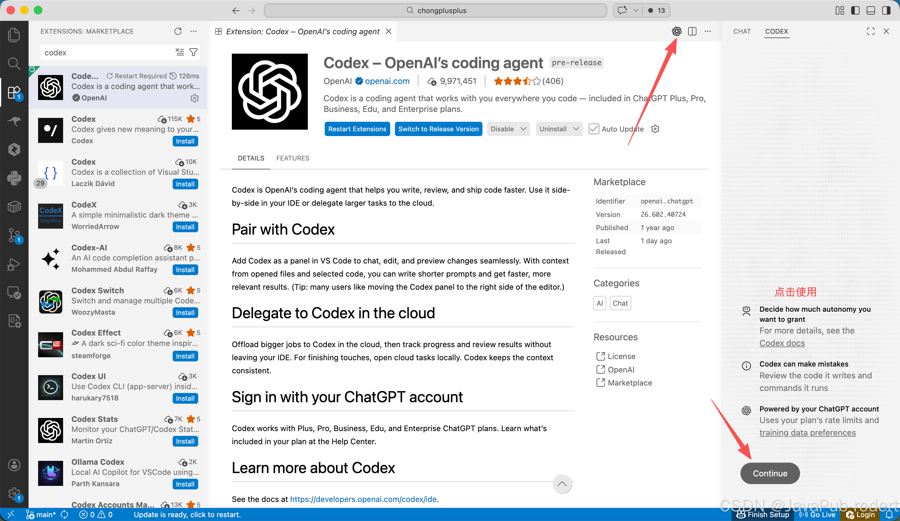This screenshot has height=521, width=900.
Task: Close the Extension: Codex editor tab
Action: point(389,31)
